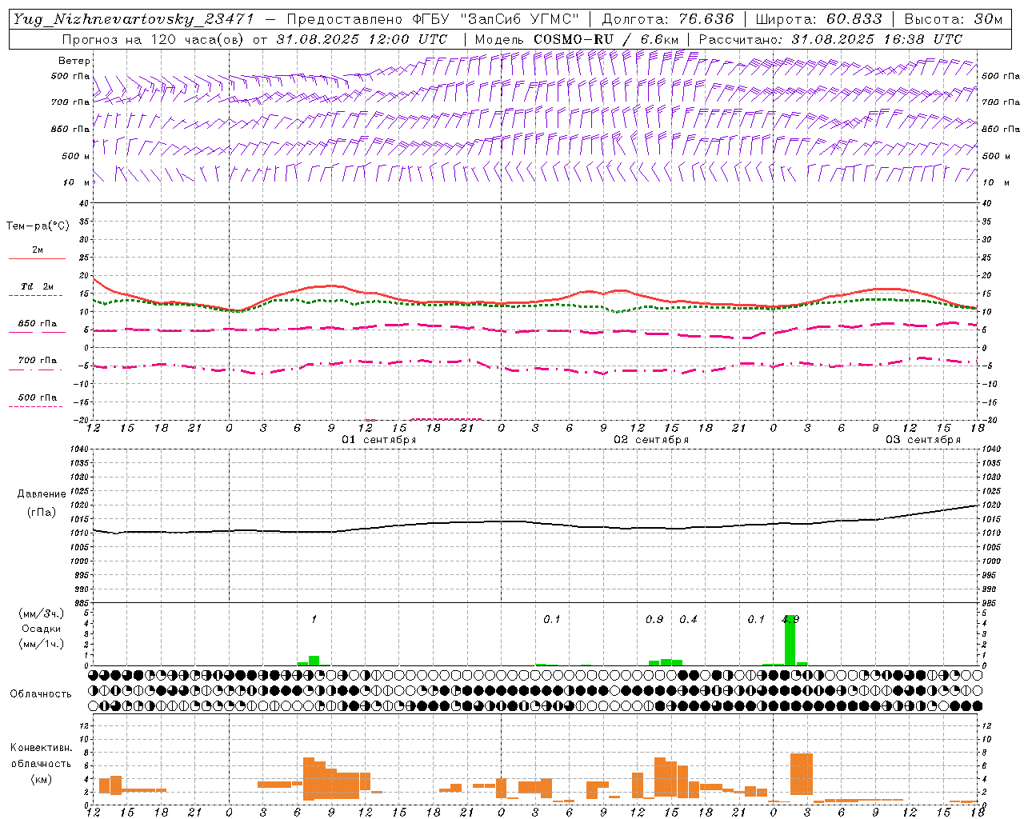This screenshot has width=1024, height=819.
Task: Click the Высота: 30м value
Action: tap(953, 19)
